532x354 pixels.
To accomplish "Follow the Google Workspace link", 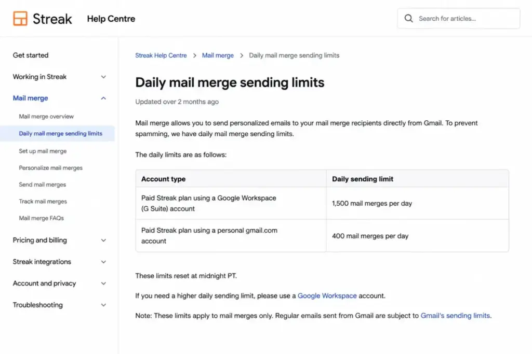I will 327,296.
